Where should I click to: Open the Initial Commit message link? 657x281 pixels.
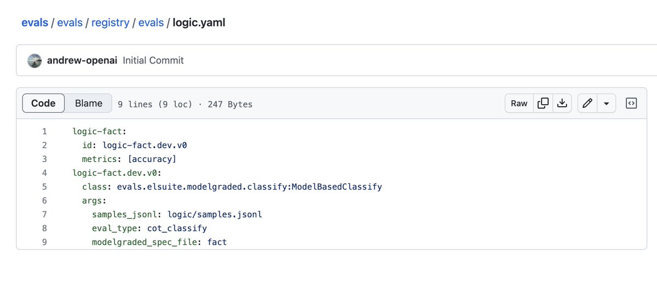[153, 60]
